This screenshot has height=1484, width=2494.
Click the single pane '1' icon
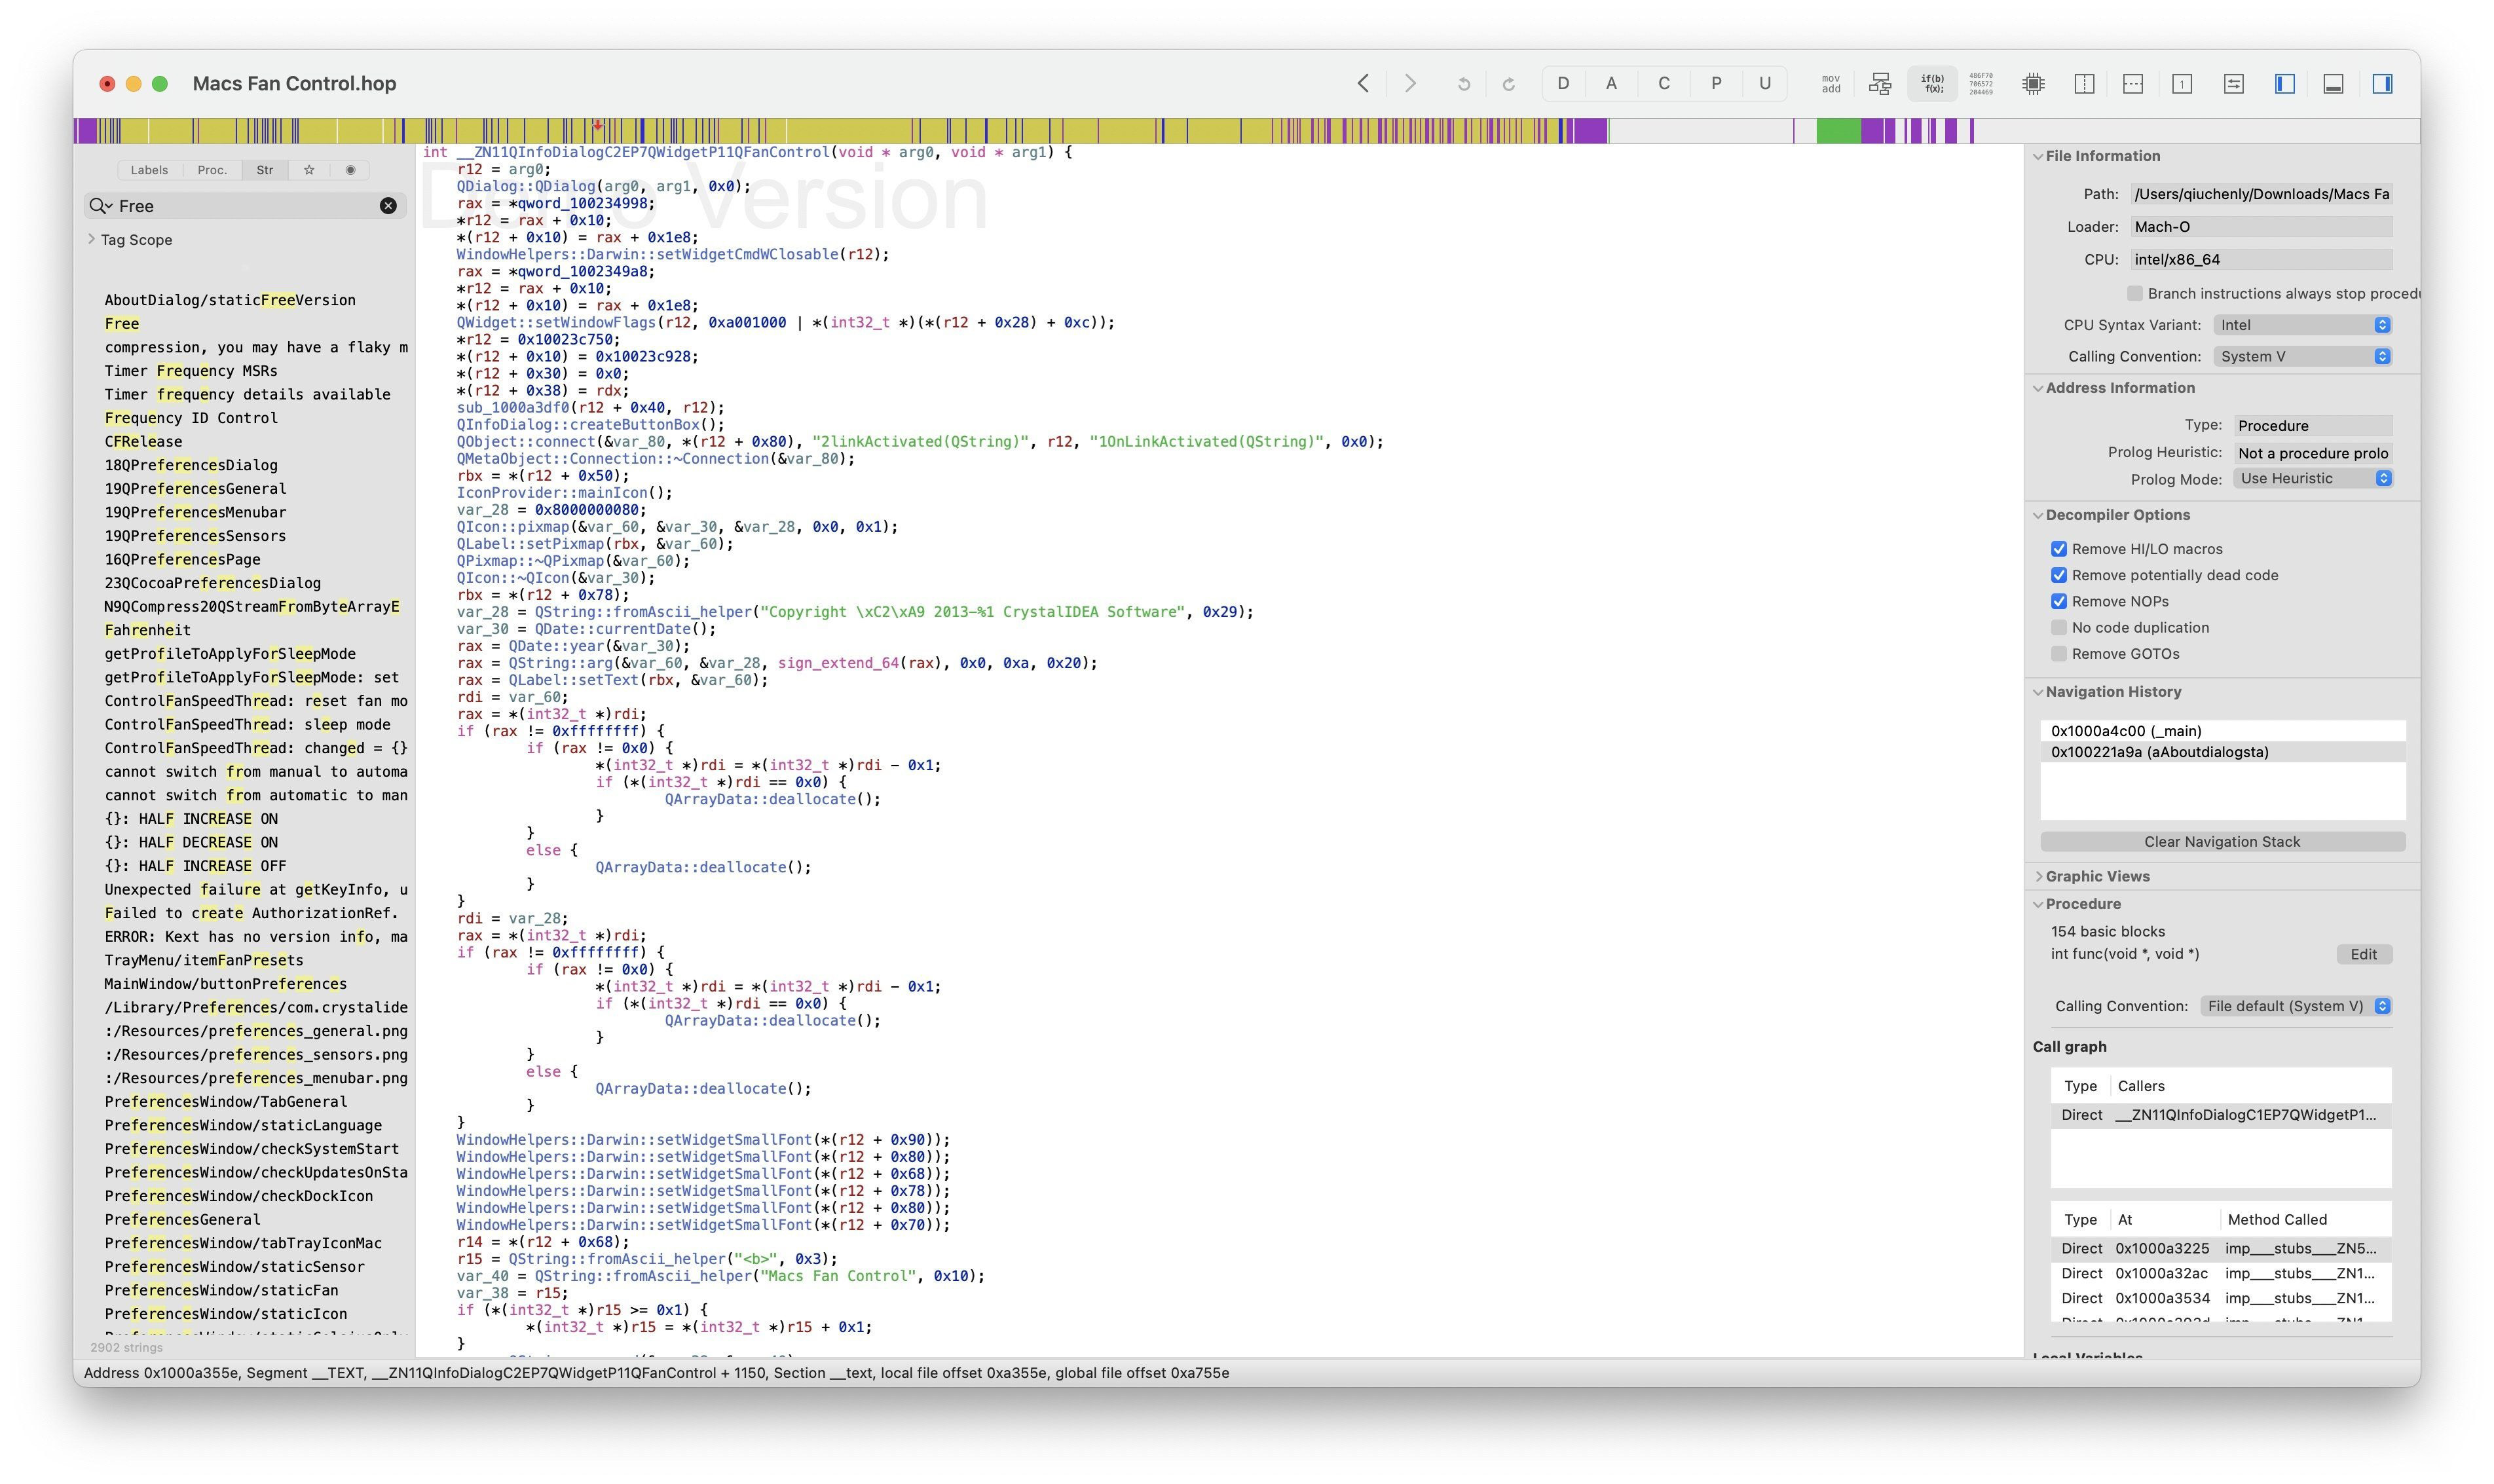coord(2182,84)
